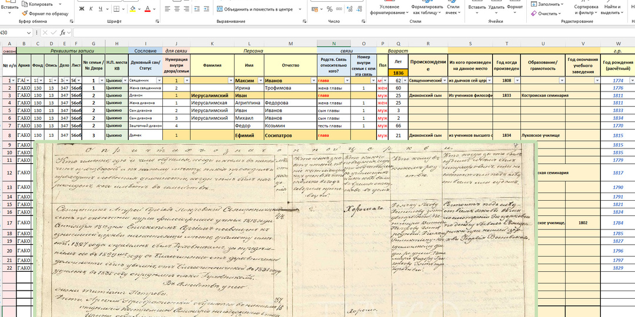Screen dimensions: 635x317
Task: Open Сортировка и фильтр menu
Action: tap(586, 9)
